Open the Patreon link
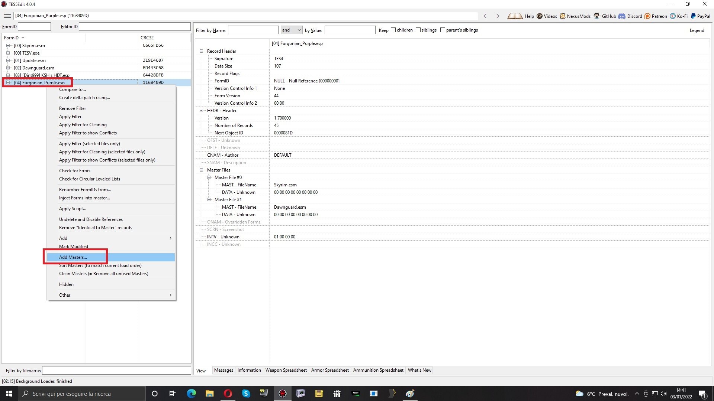The image size is (714, 401). pyautogui.click(x=656, y=16)
